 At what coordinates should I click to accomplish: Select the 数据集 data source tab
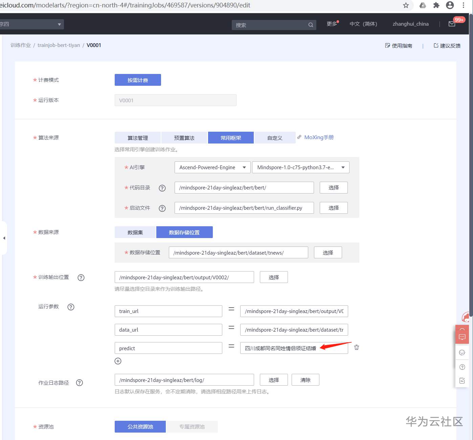(135, 232)
